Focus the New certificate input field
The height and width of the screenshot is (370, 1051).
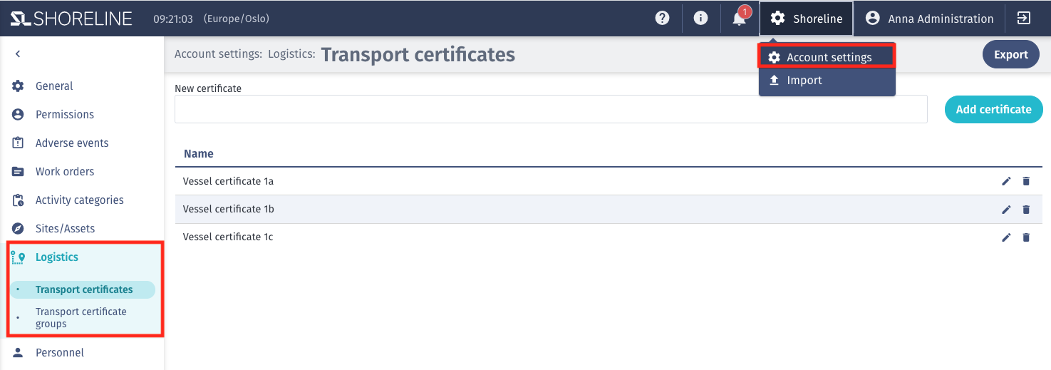click(x=551, y=109)
